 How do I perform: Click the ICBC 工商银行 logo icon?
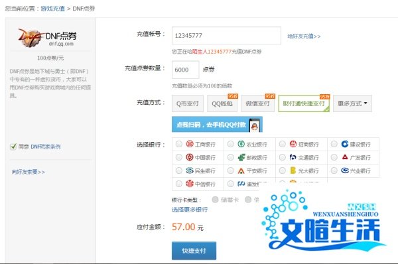pyautogui.click(x=190, y=144)
